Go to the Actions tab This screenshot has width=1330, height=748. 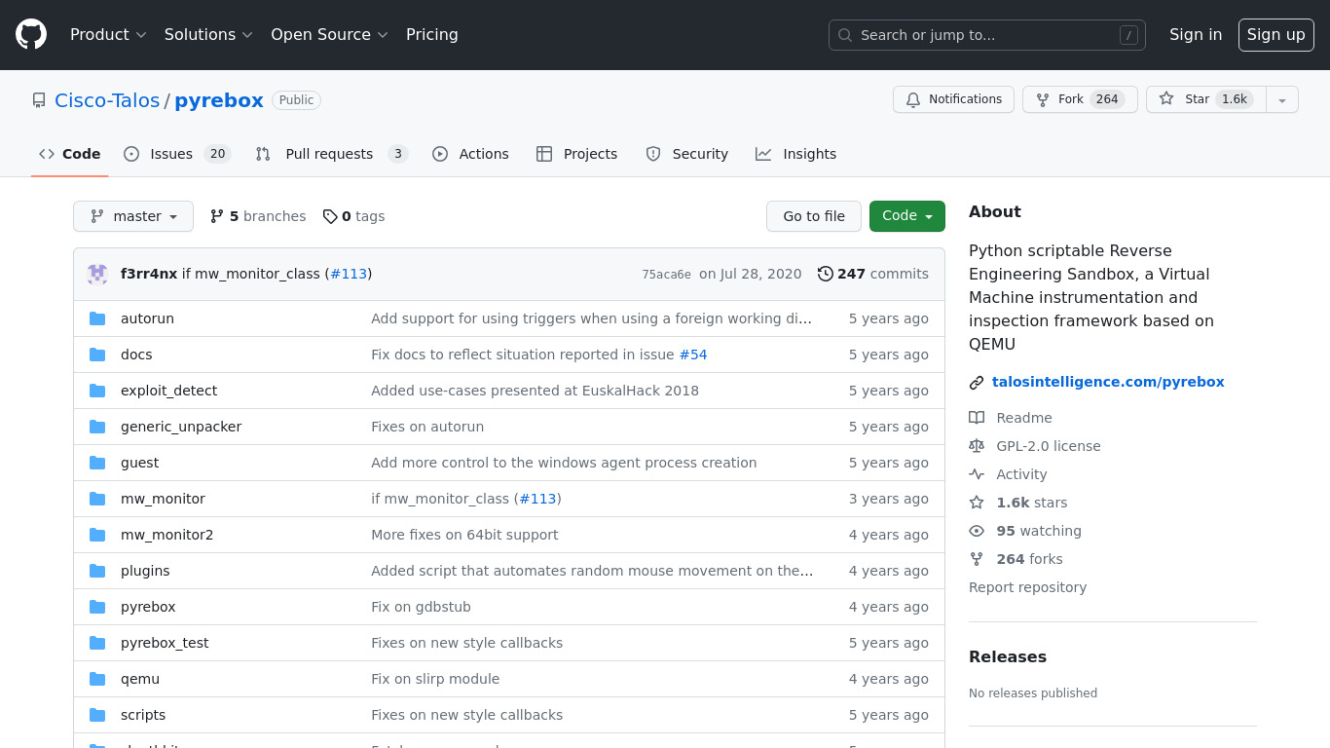pos(470,154)
